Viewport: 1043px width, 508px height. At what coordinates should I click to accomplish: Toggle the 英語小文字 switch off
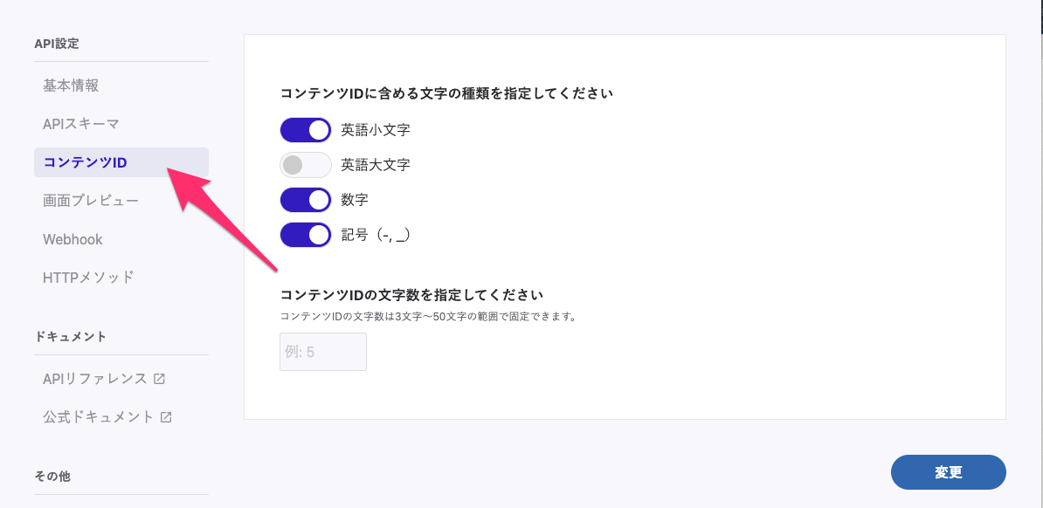[306, 130]
